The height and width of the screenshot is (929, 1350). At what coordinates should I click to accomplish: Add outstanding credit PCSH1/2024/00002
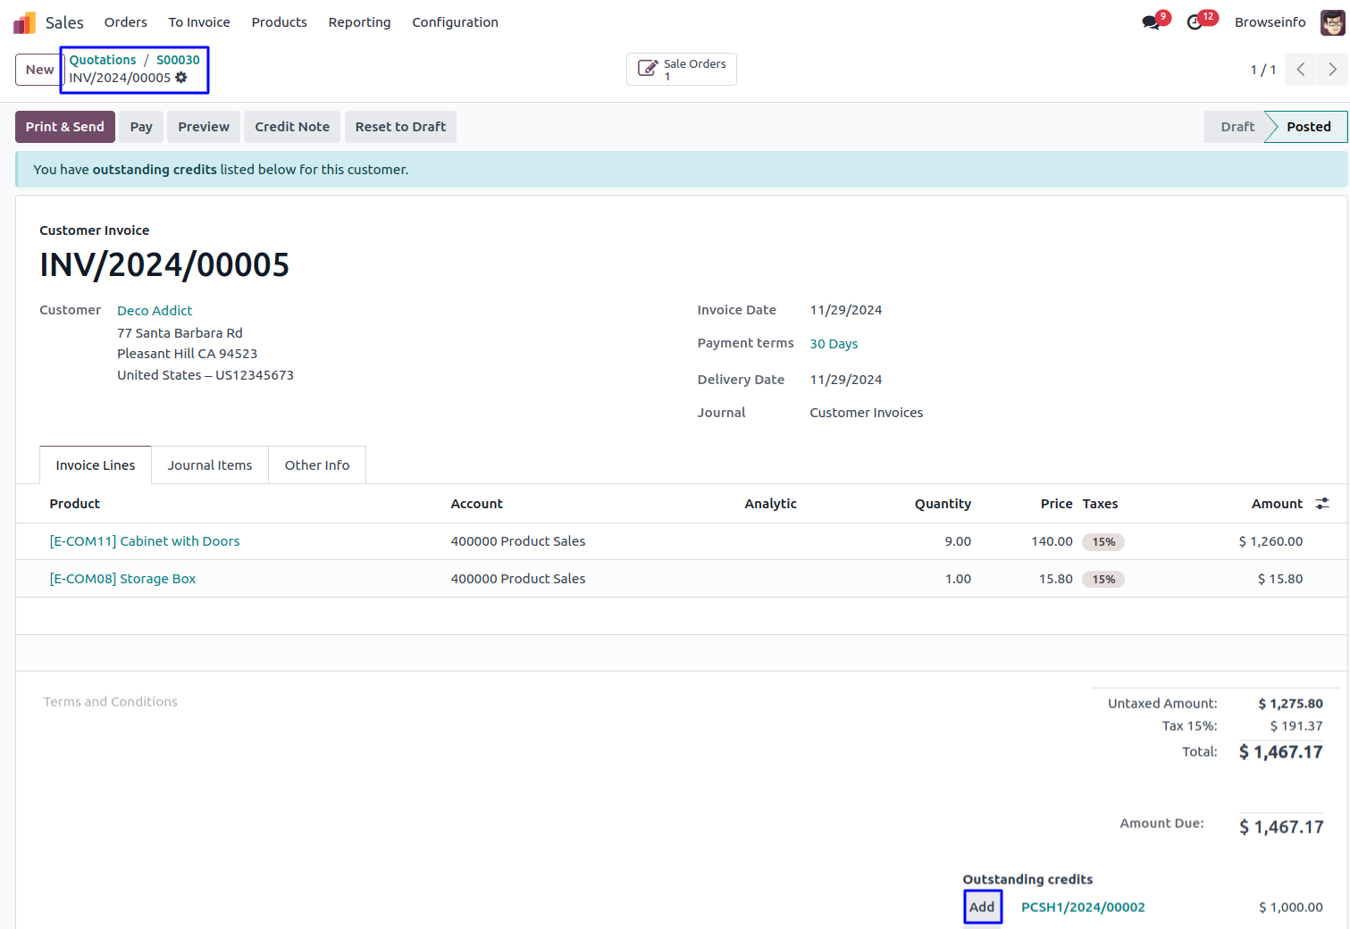[x=982, y=907]
